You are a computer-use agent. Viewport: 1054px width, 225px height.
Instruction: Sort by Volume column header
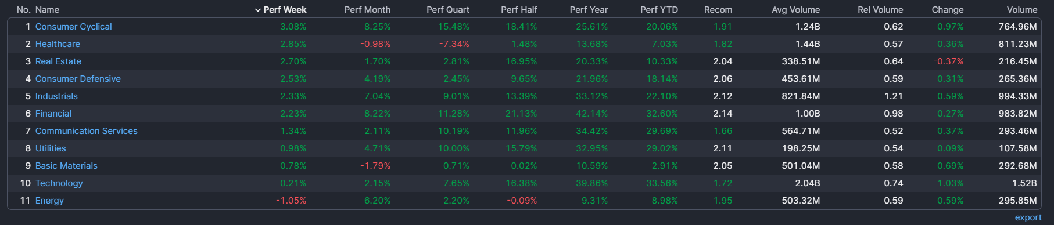point(1021,10)
